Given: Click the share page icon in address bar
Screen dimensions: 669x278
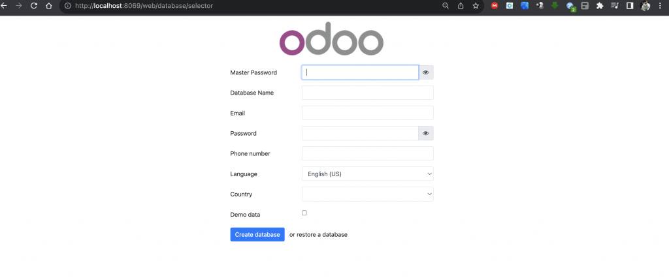Looking at the screenshot, I should pos(461,6).
